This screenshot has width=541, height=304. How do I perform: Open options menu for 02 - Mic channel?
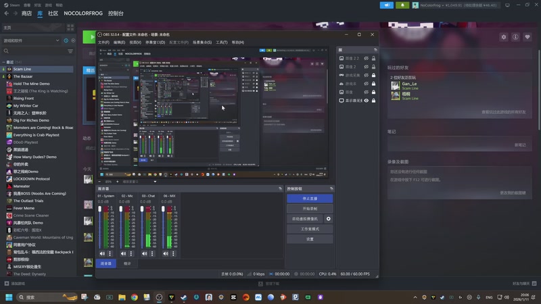click(131, 254)
